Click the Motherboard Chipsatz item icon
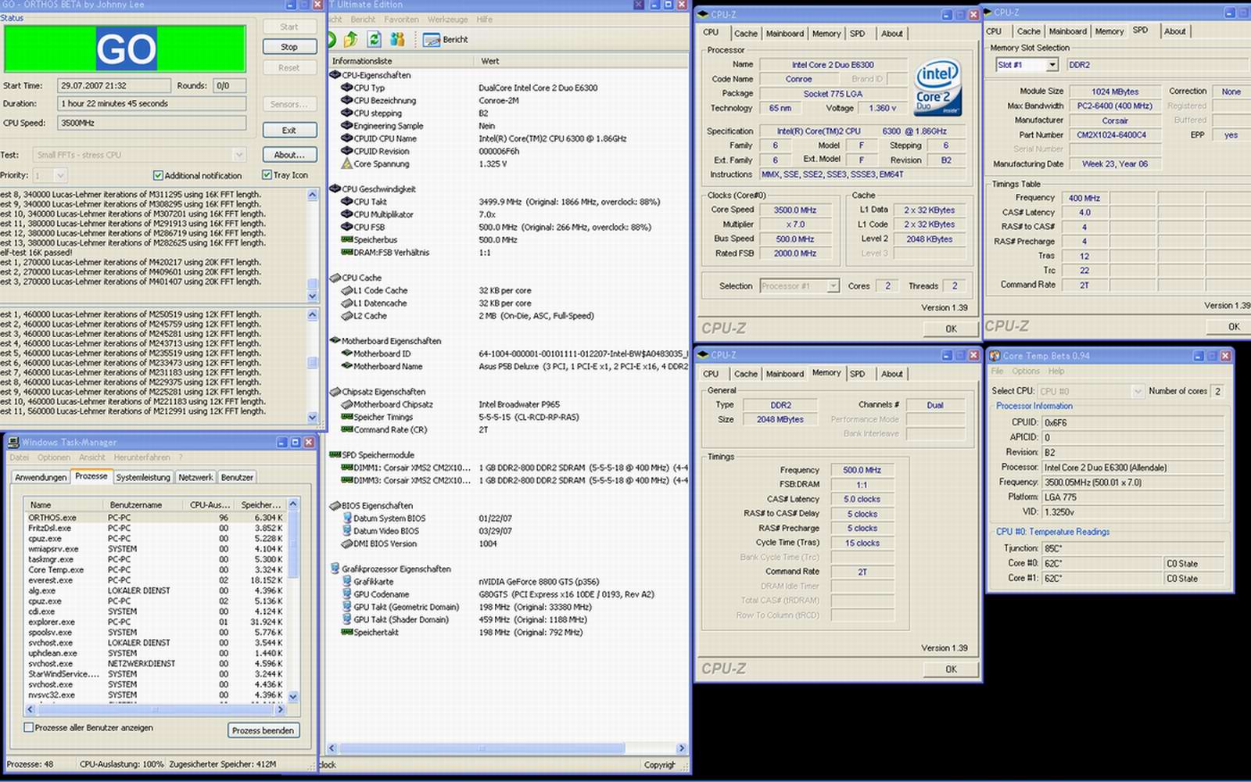The width and height of the screenshot is (1251, 782). pos(346,405)
